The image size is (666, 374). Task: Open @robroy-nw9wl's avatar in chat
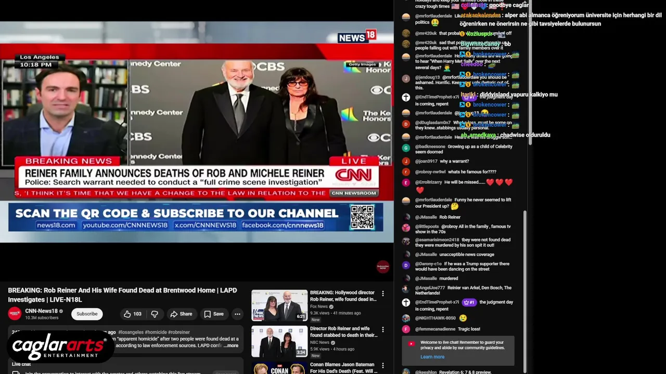coord(406,172)
